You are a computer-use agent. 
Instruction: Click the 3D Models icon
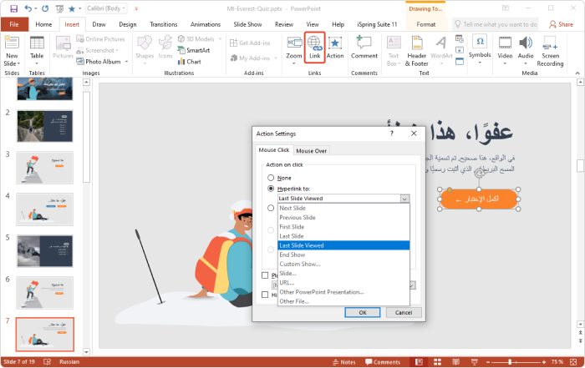click(x=181, y=38)
